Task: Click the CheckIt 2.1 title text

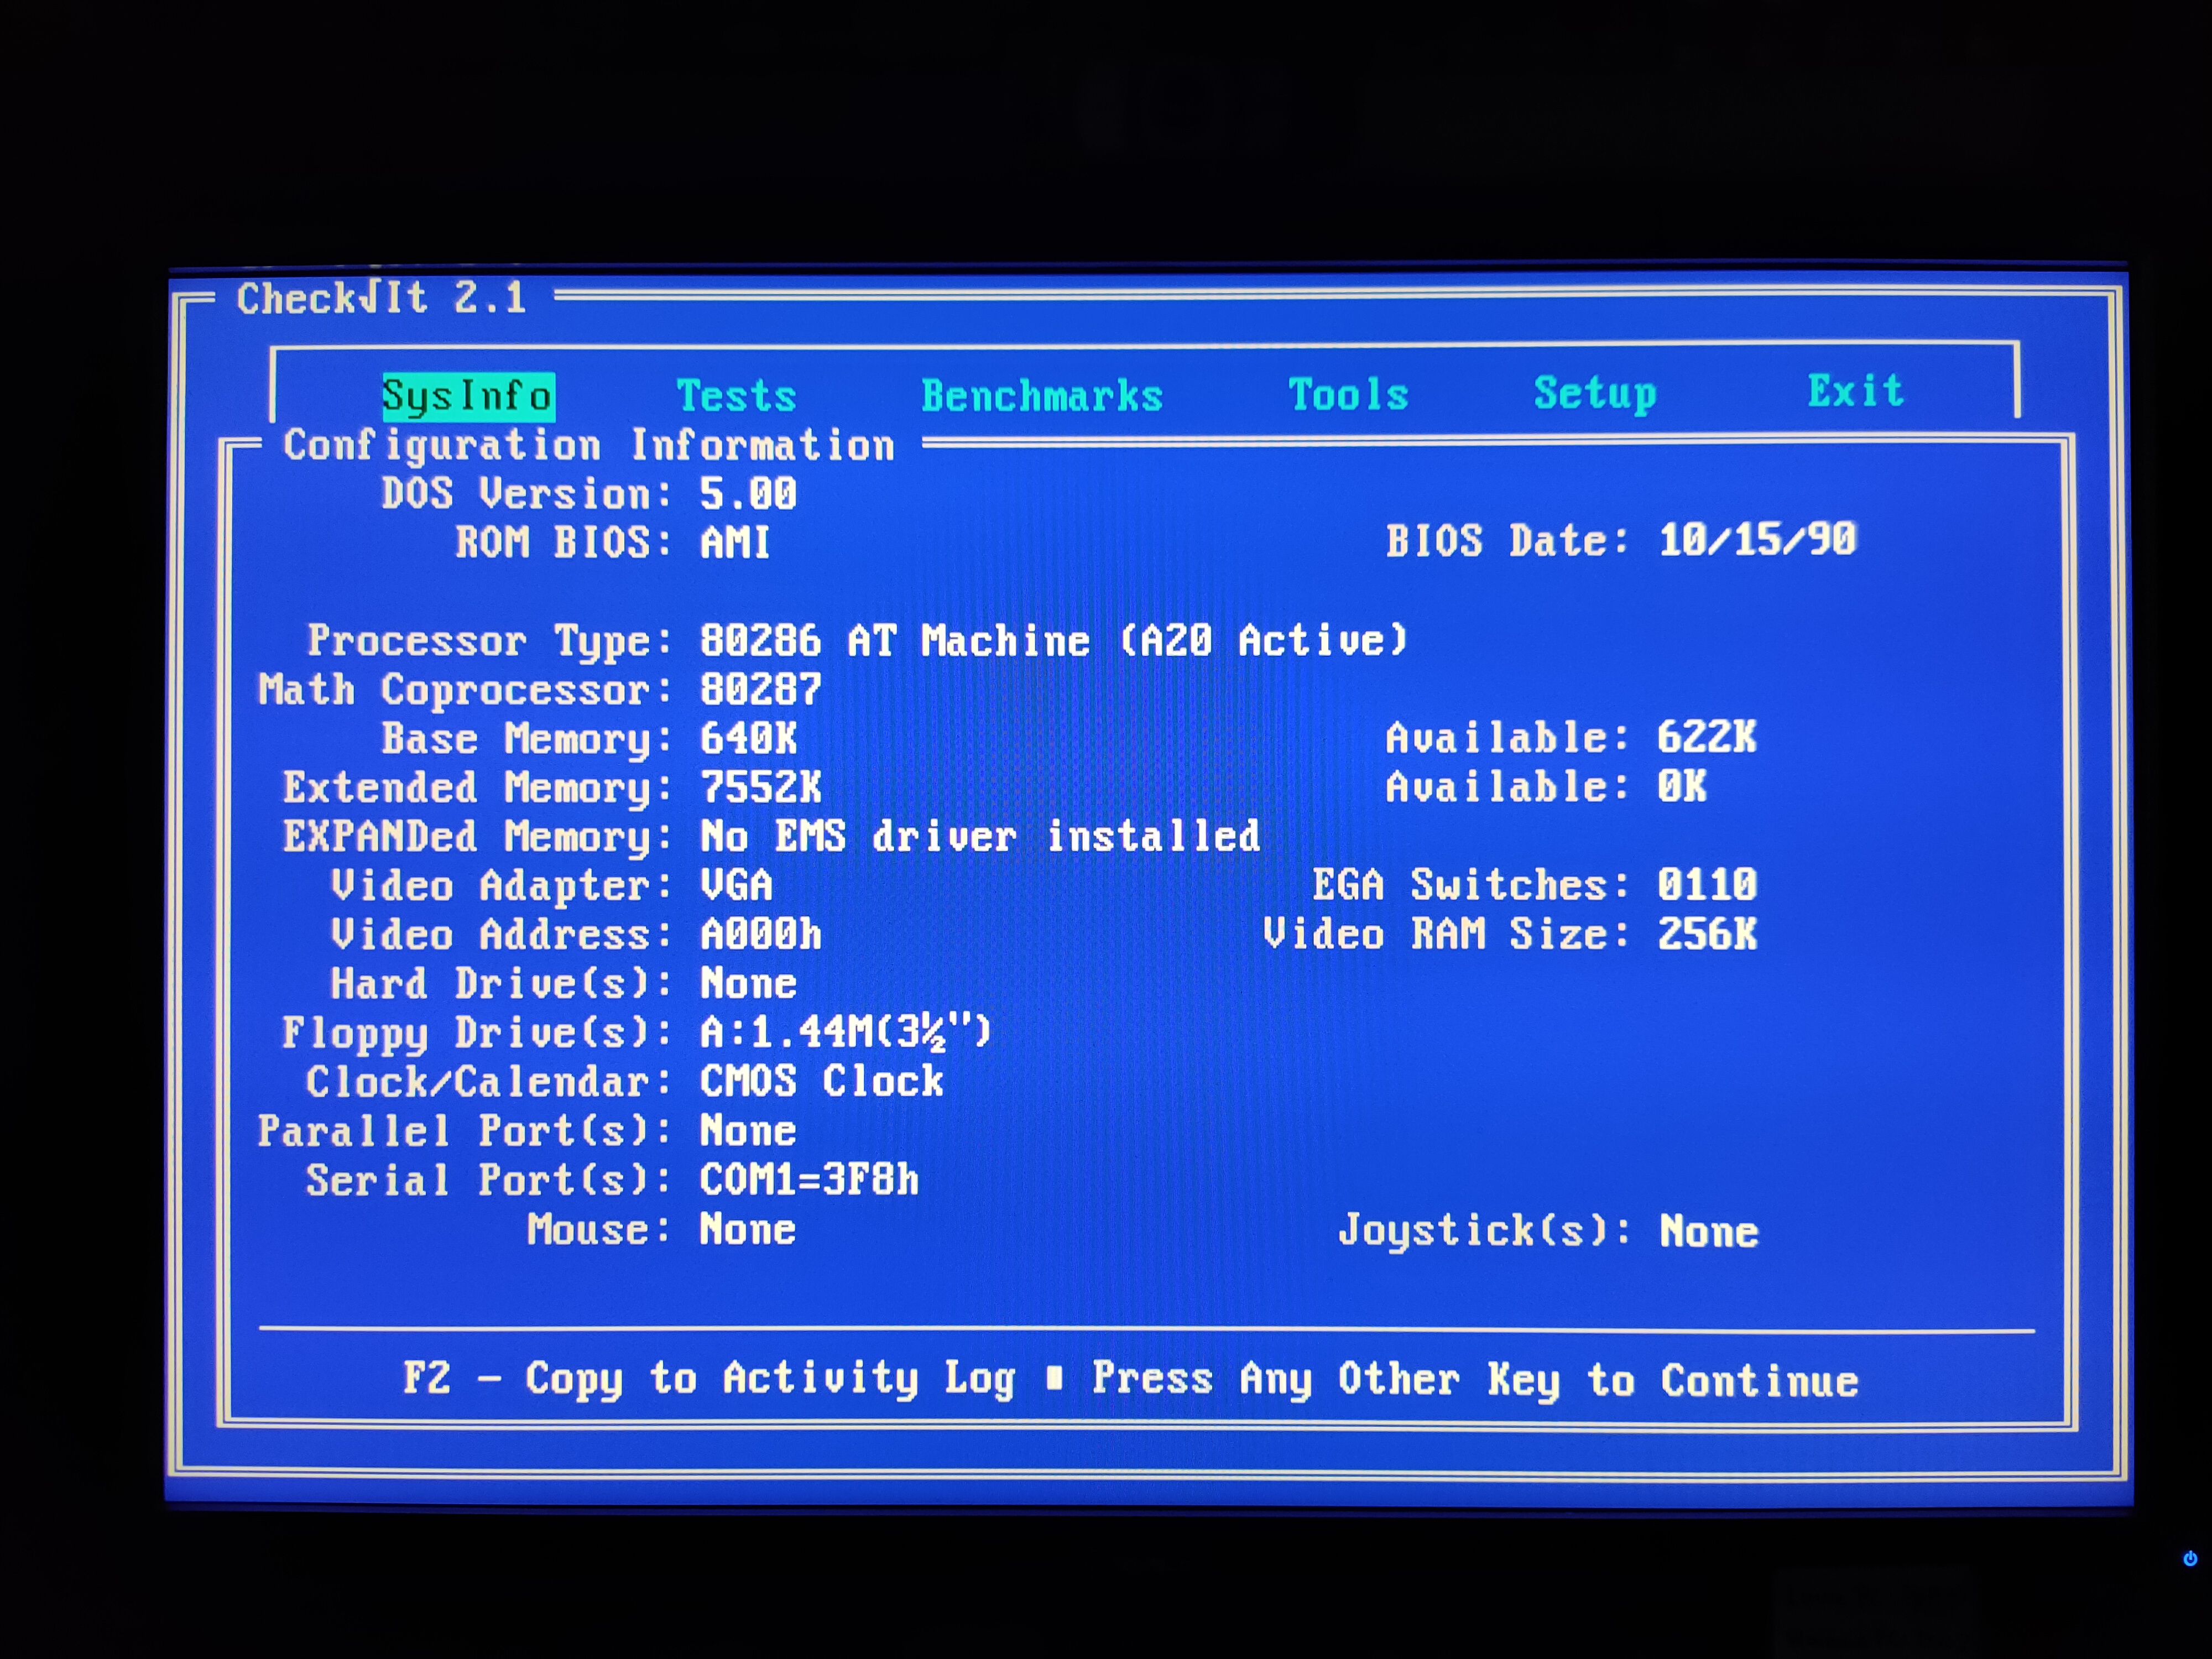Action: click(381, 298)
